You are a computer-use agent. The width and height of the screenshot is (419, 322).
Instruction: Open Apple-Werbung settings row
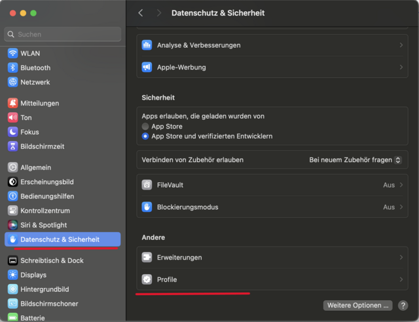click(272, 67)
